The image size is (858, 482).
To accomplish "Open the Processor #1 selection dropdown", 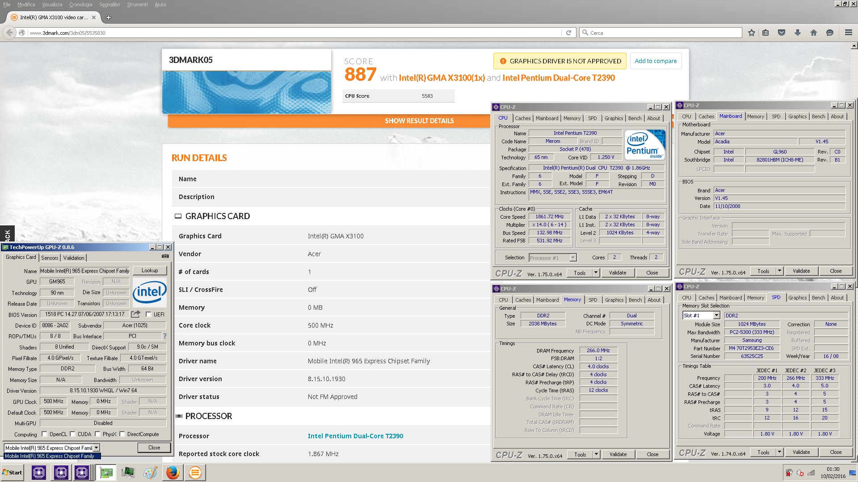I will (573, 258).
